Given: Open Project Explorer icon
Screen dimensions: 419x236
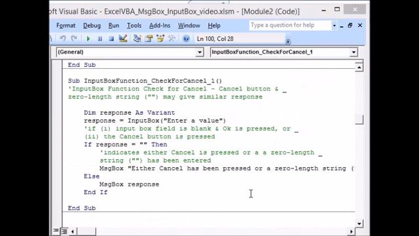Looking at the screenshot, I should coord(137,39).
